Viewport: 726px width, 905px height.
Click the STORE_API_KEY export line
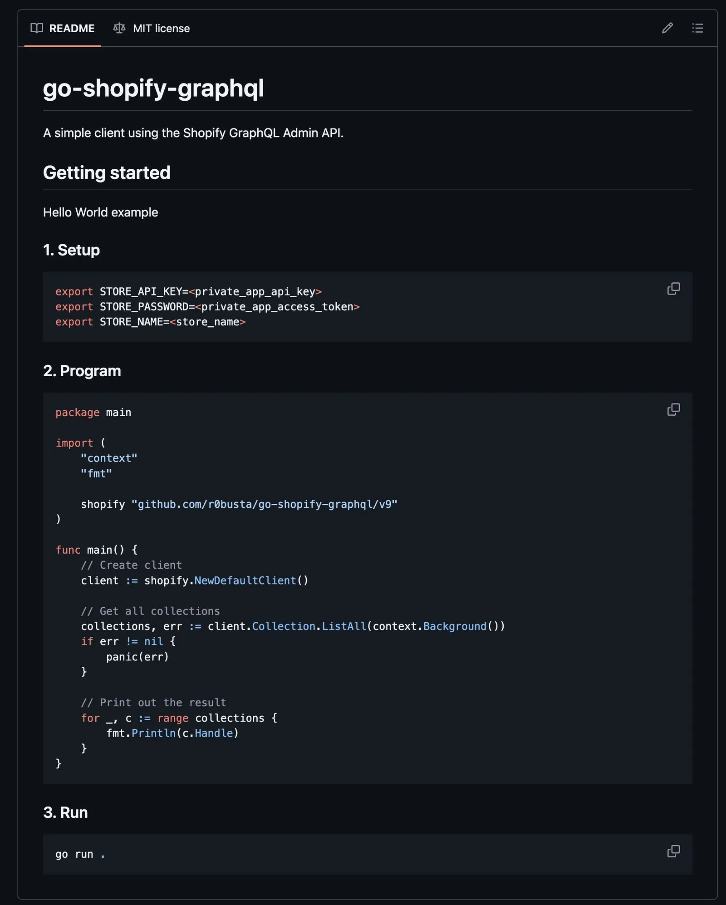point(189,291)
